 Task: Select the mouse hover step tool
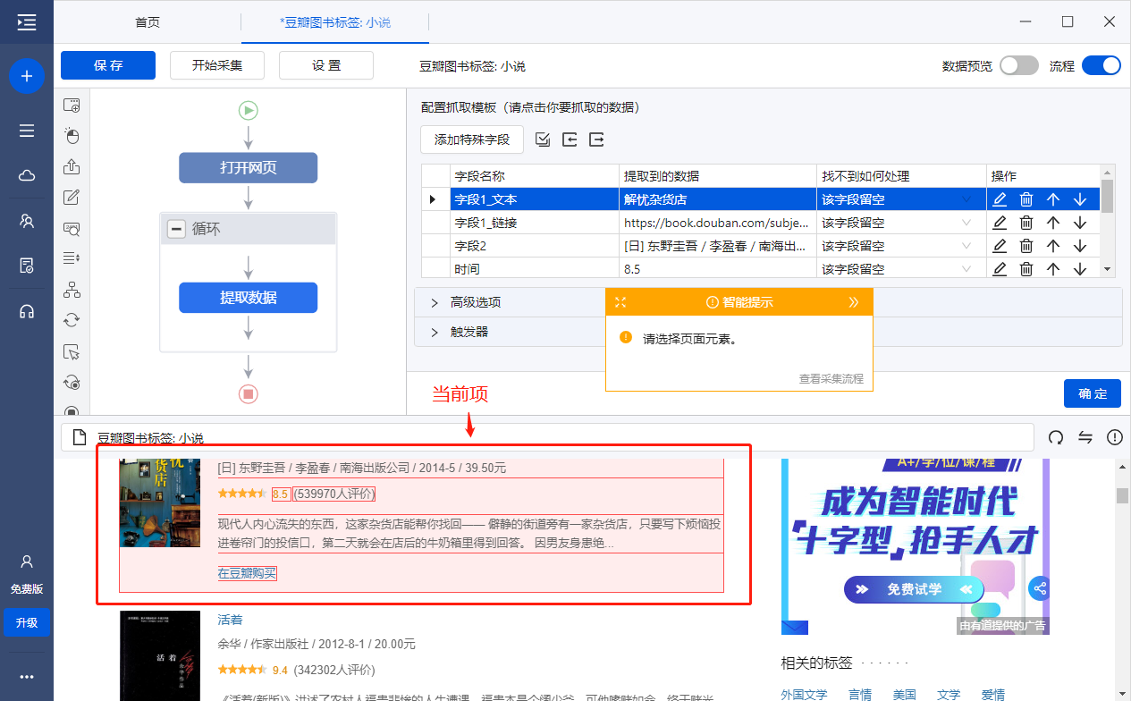[72, 351]
